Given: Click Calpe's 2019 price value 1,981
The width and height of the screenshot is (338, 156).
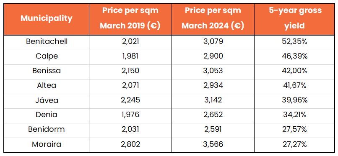Looking at the screenshot, I should coord(130,56).
